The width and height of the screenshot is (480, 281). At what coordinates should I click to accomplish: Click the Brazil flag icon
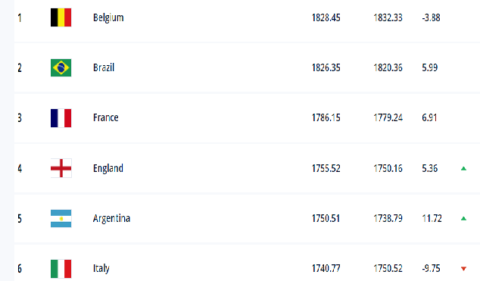61,67
